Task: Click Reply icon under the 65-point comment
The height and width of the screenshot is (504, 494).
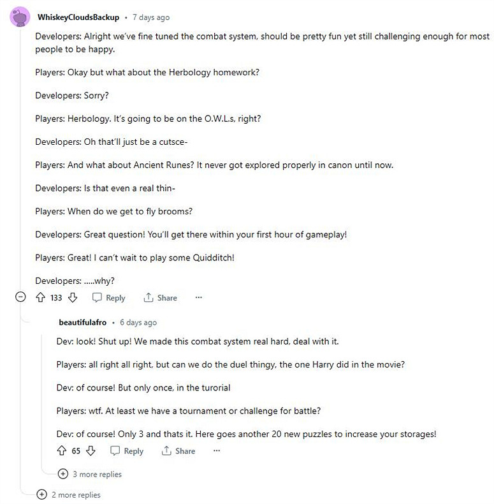Action: [x=115, y=450]
